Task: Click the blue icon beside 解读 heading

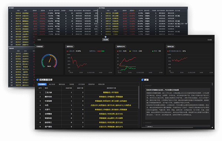Action: 142,80
